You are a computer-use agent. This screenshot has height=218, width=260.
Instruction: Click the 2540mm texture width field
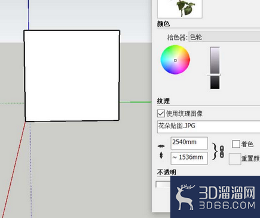click(x=189, y=143)
